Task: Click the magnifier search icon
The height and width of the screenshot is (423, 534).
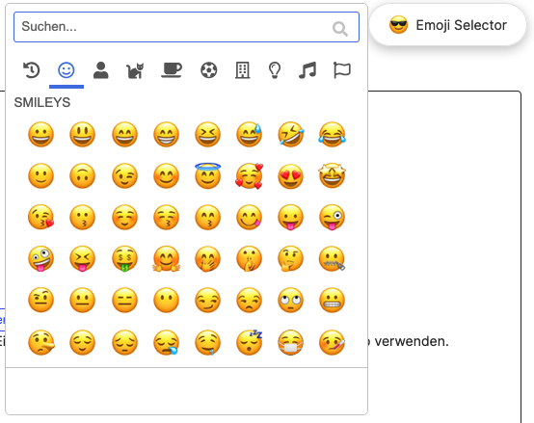Action: coord(340,29)
